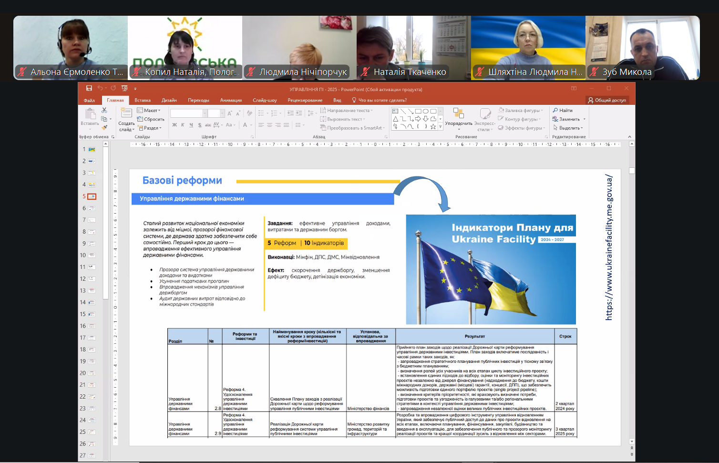Pick the star shape in shapes gallery
Image resolution: width=719 pixels, height=463 pixels.
pyautogui.click(x=433, y=127)
